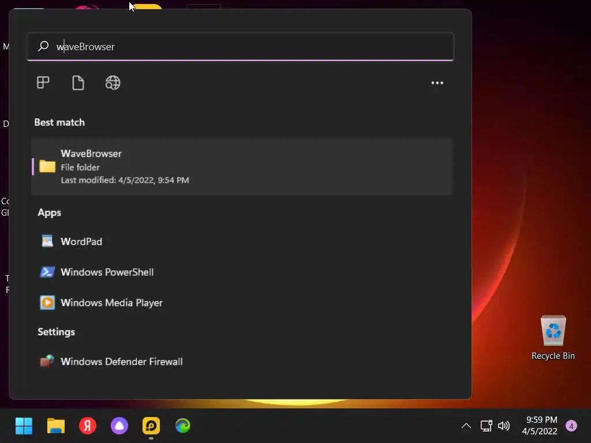The image size is (591, 443).
Task: Filter search results by Web icon
Action: (113, 82)
